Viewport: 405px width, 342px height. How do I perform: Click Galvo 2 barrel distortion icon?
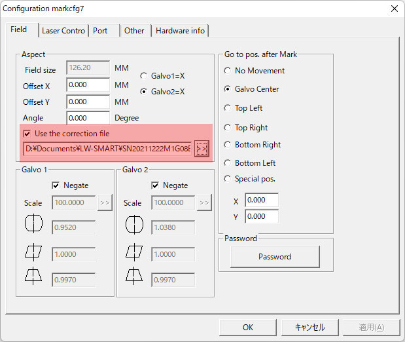[134, 224]
